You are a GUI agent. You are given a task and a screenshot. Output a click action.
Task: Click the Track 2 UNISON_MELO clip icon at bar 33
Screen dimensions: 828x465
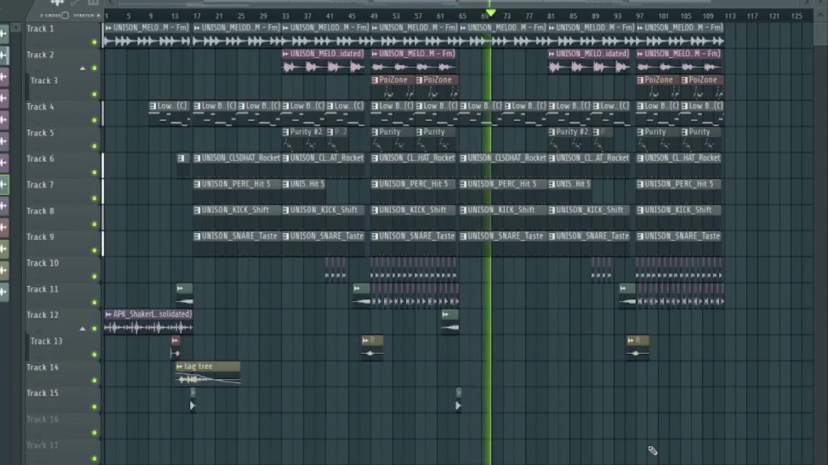point(286,54)
